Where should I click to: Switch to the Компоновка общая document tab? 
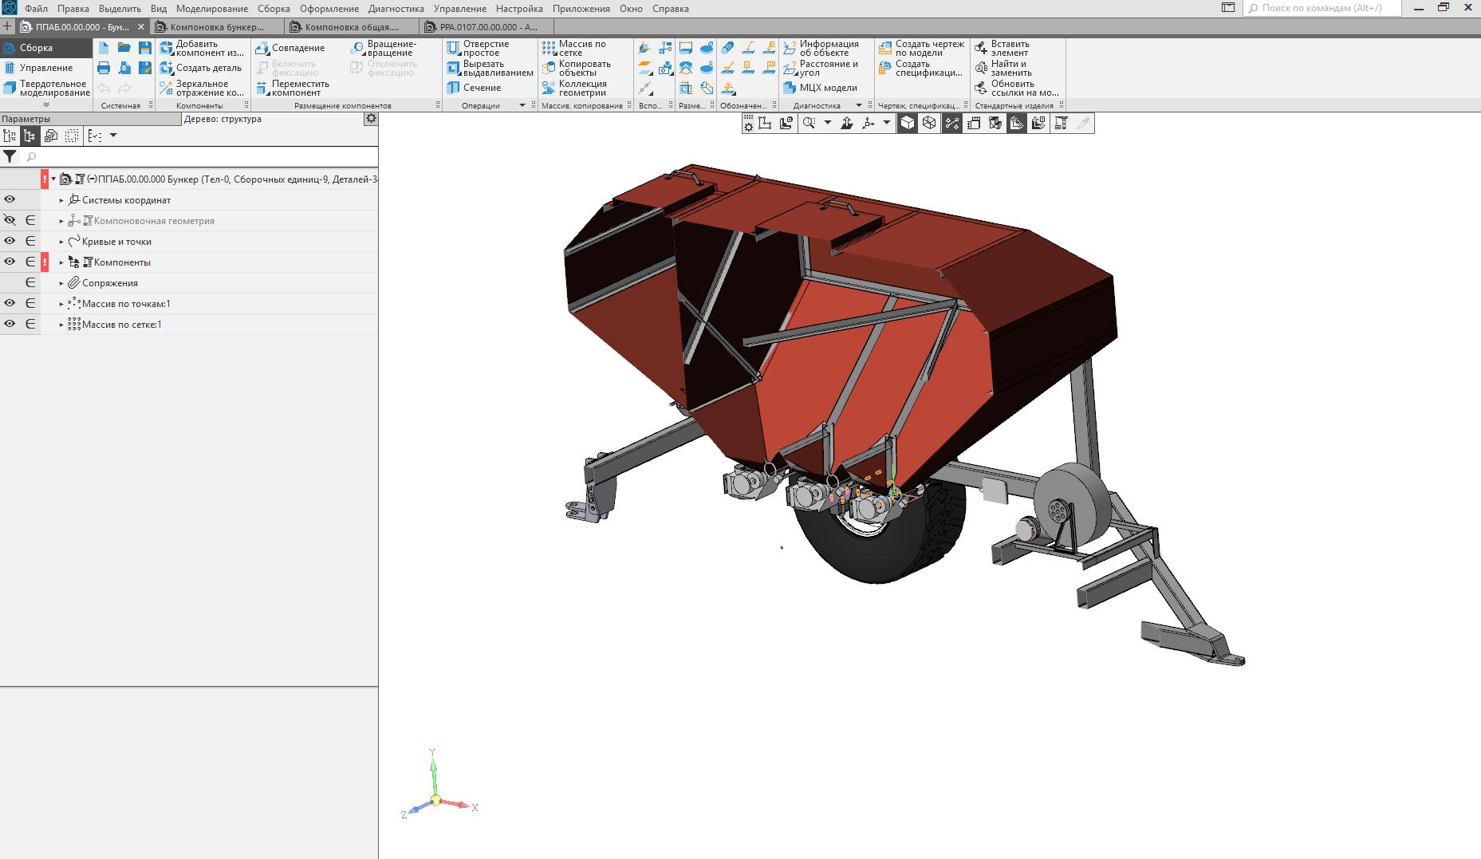[351, 27]
